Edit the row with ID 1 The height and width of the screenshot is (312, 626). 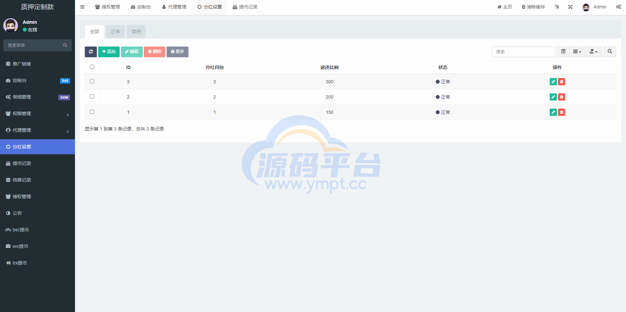(553, 112)
